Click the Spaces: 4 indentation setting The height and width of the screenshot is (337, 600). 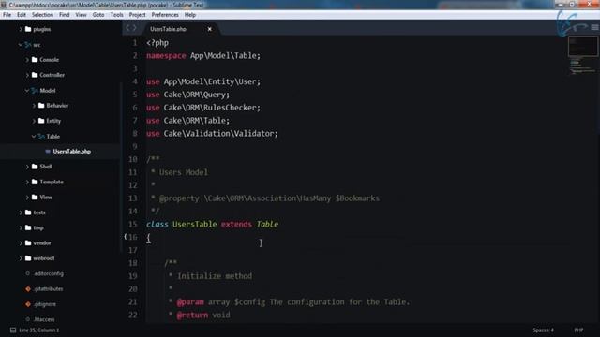point(544,330)
